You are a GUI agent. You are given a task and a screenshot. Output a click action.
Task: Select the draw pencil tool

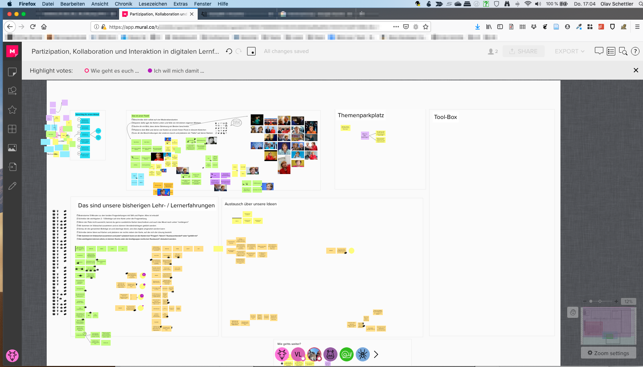12,186
